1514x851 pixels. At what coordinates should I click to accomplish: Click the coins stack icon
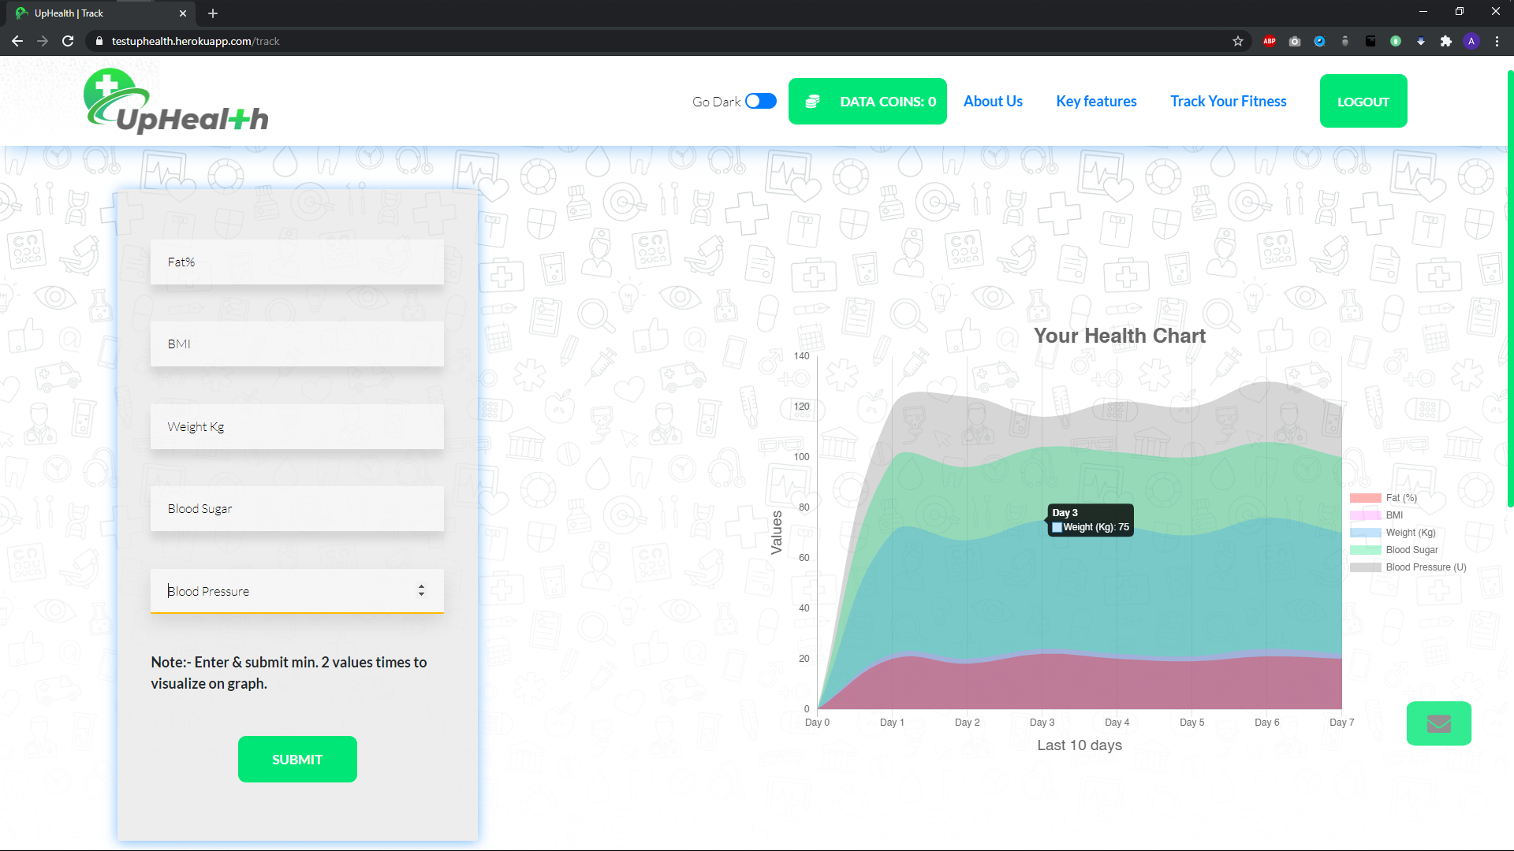tap(812, 102)
